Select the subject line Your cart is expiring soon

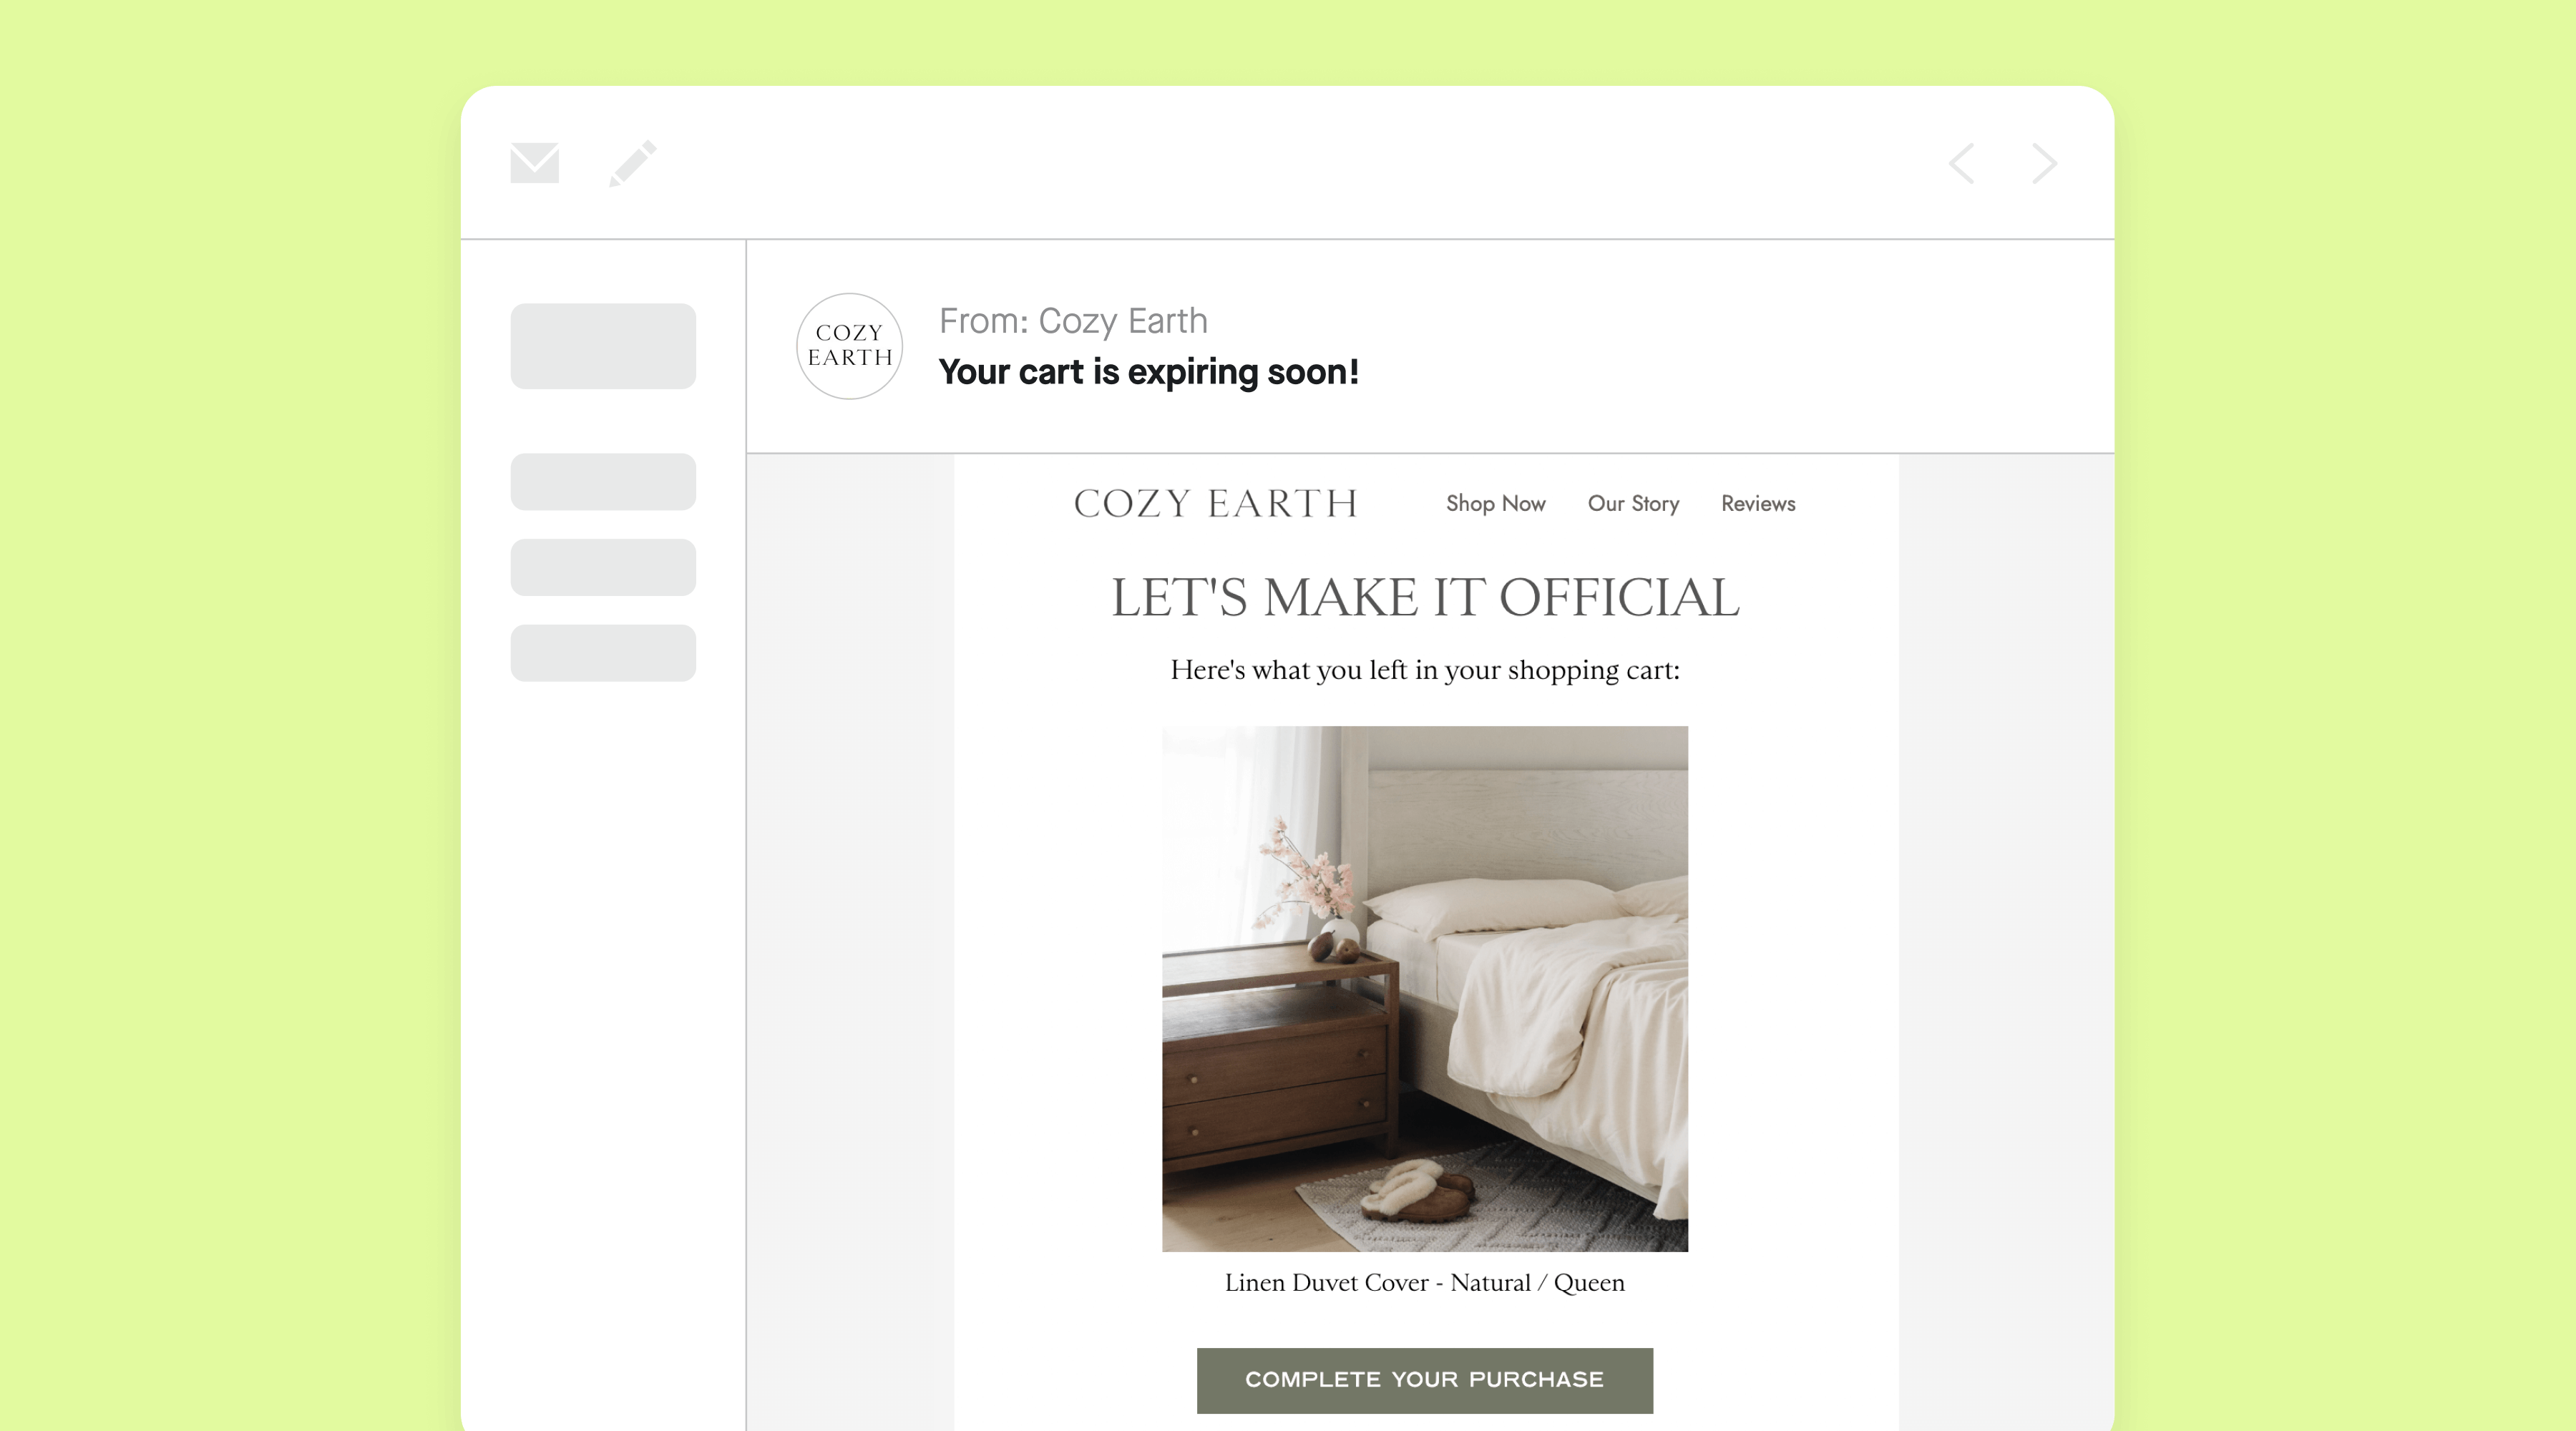pos(1148,372)
